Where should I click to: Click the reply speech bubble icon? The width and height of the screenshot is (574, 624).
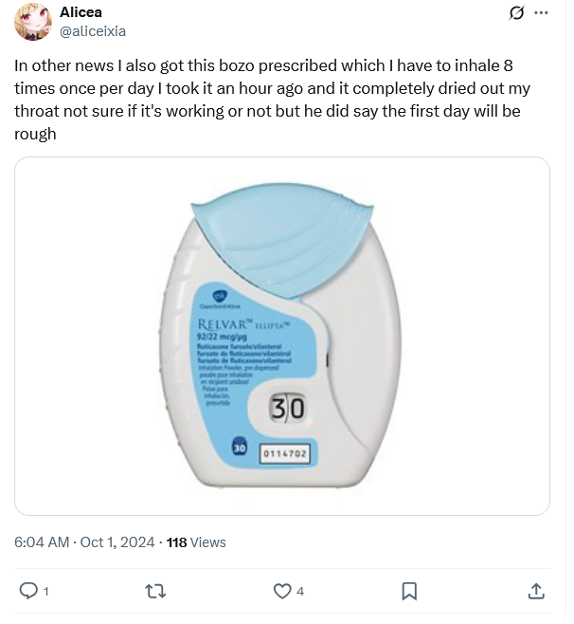pos(28,591)
